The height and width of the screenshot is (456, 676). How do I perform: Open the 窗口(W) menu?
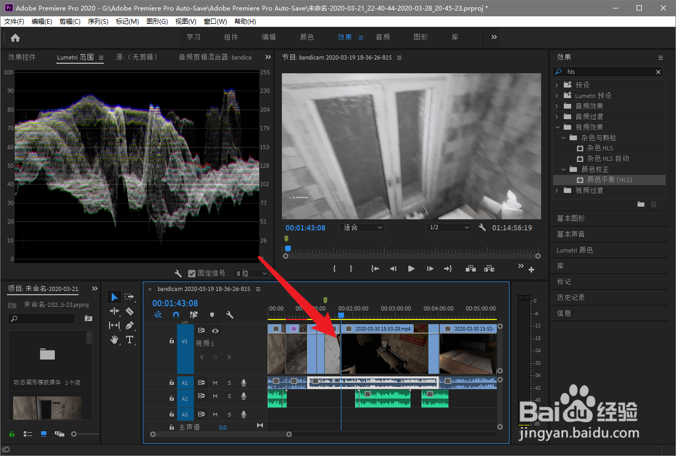[215, 22]
